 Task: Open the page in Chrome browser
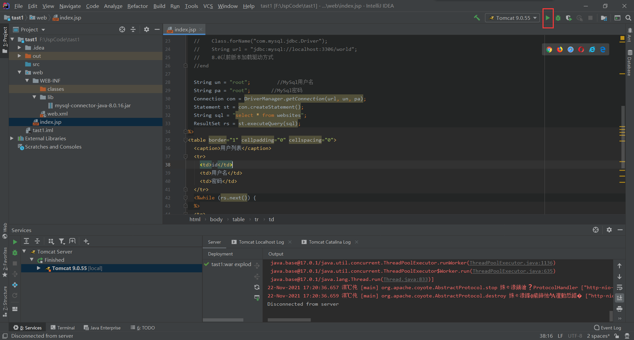click(x=549, y=50)
